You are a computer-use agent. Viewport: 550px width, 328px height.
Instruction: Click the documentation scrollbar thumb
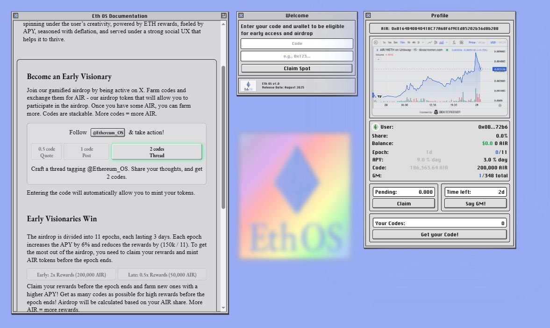223,137
